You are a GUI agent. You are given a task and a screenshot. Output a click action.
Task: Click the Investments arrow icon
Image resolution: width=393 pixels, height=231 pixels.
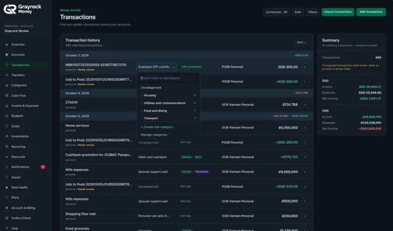(x=7, y=136)
